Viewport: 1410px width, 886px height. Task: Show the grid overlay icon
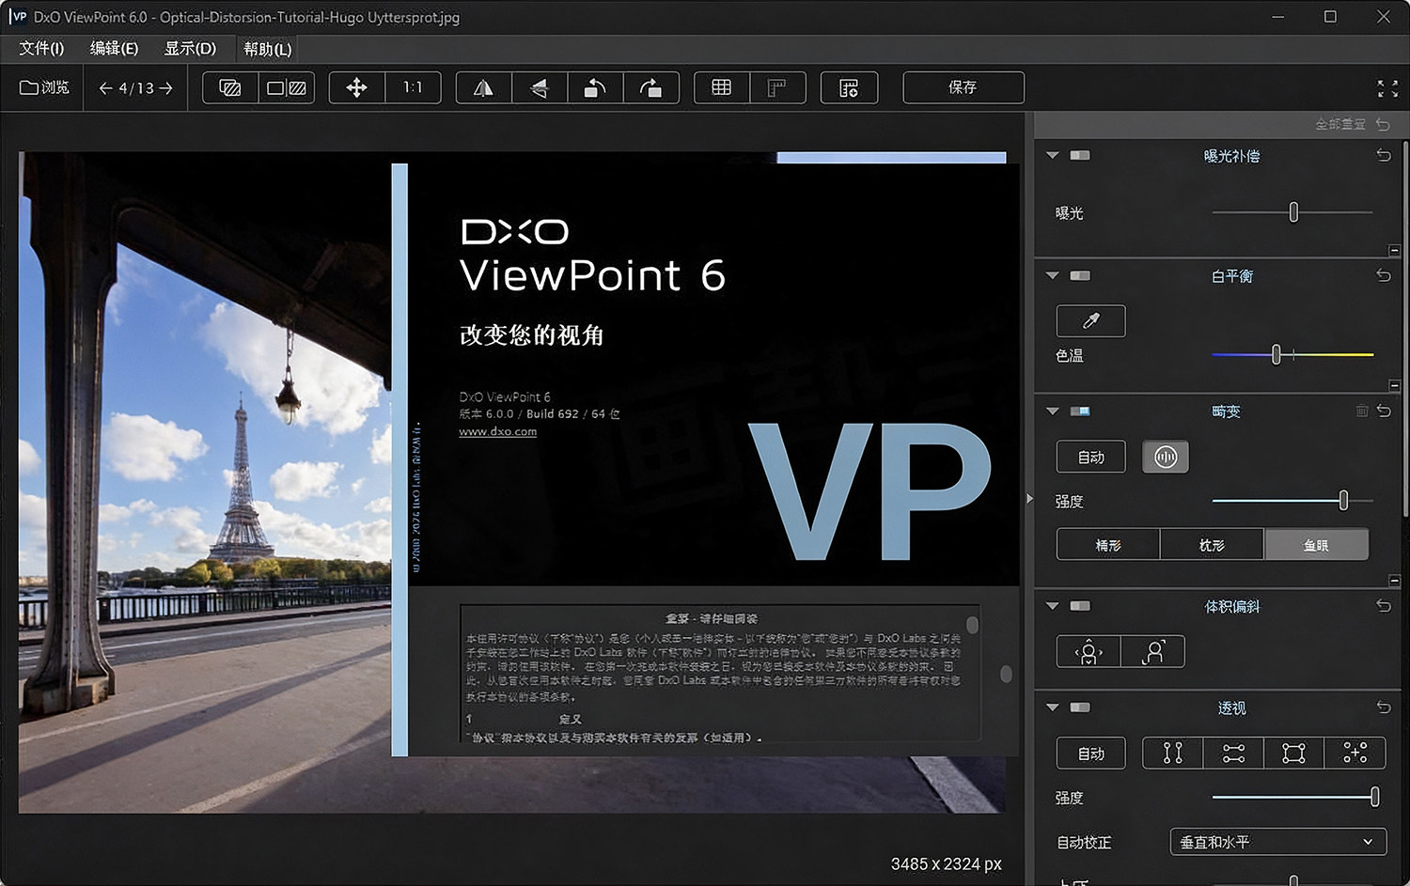coord(721,87)
